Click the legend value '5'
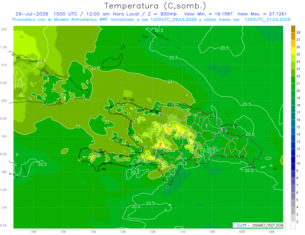 298,200
